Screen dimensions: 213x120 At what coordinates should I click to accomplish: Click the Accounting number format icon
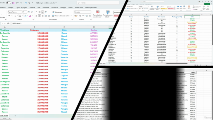pos(76,16)
